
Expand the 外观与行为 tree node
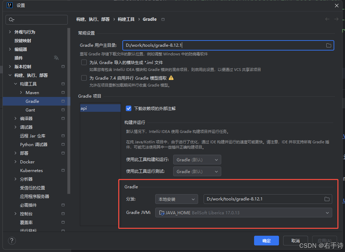point(10,32)
